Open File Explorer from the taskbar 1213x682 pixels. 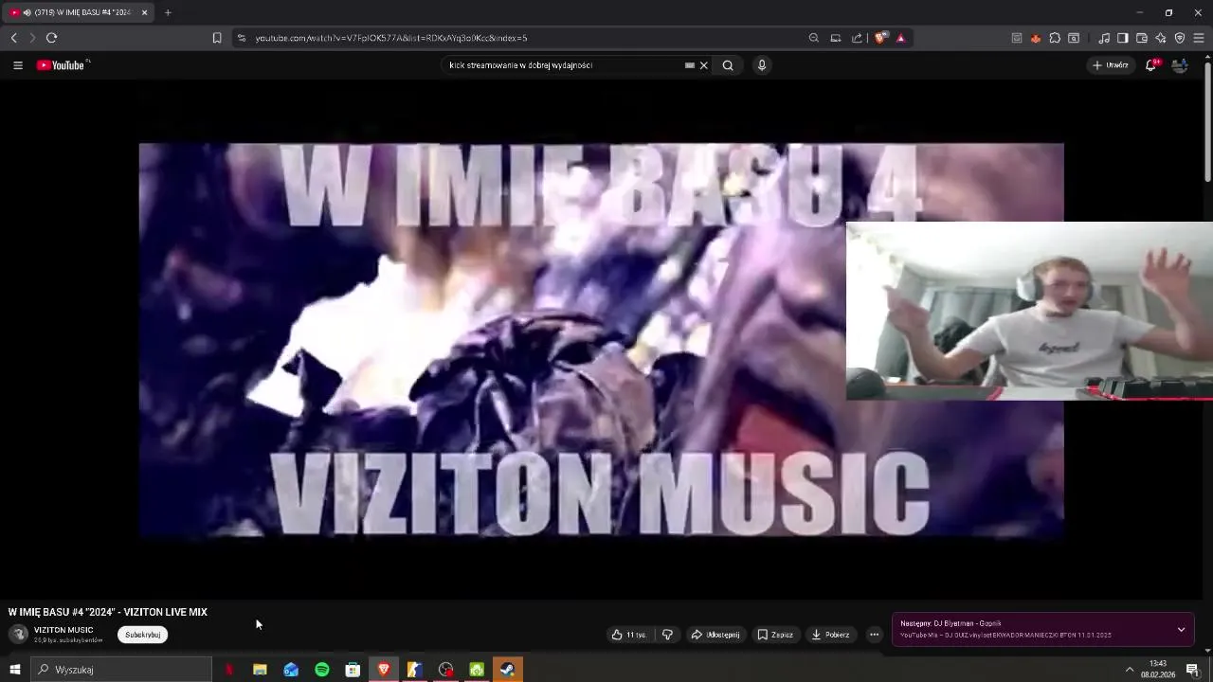tap(260, 670)
